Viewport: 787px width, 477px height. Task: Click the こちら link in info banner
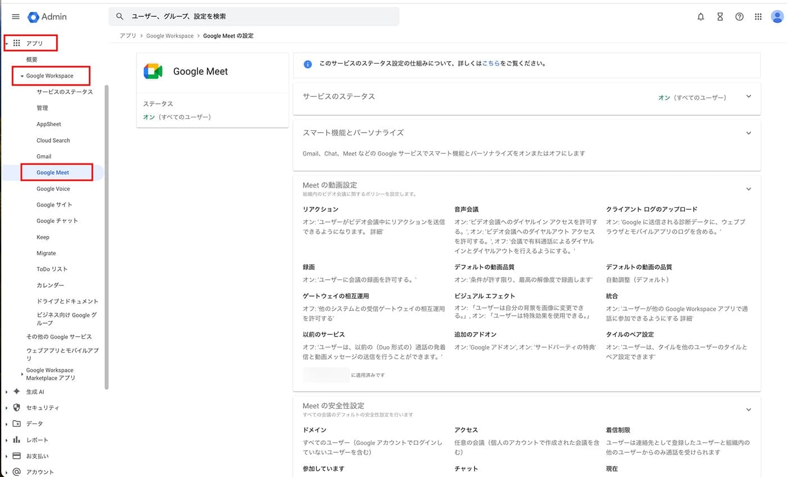[x=491, y=64]
